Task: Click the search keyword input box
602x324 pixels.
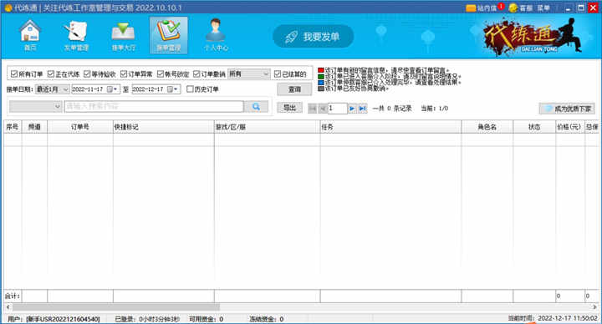Action: coord(154,106)
